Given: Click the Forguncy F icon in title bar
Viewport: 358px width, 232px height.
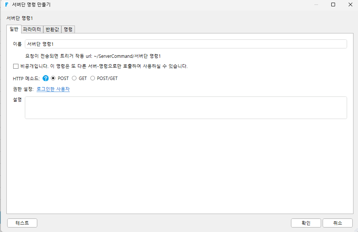Looking at the screenshot, I should [x=7, y=5].
